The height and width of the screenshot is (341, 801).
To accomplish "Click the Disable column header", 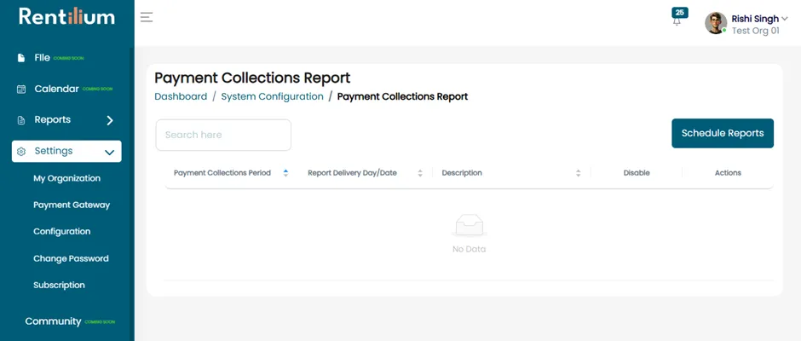I will tap(637, 173).
